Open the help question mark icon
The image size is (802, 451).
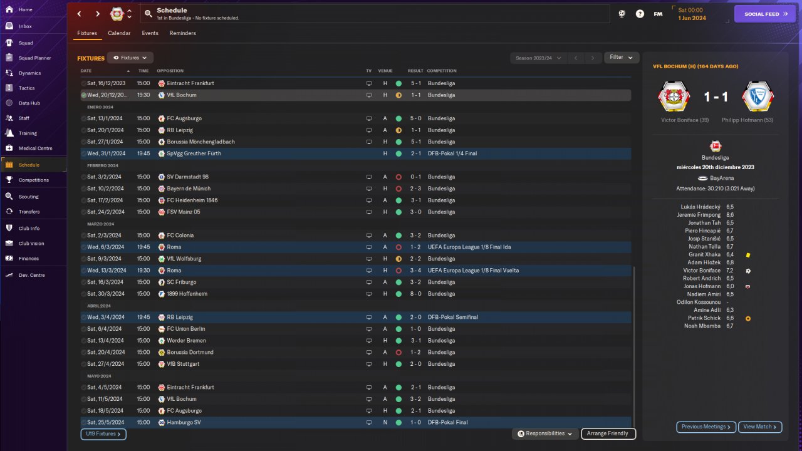tap(640, 14)
